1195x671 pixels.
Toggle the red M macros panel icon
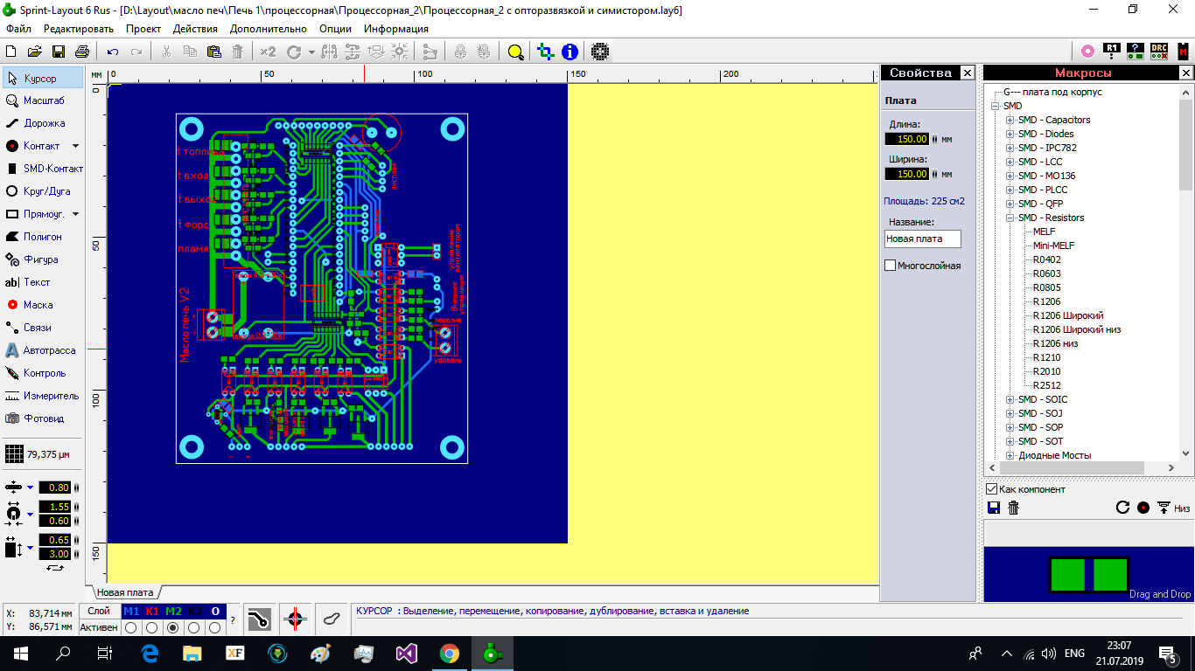coord(1184,52)
